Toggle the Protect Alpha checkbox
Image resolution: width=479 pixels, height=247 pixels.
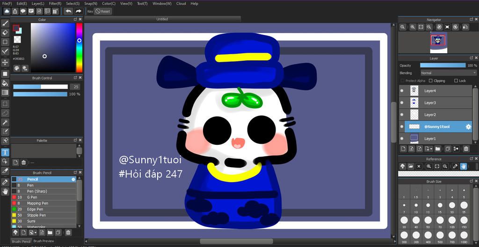(403, 81)
